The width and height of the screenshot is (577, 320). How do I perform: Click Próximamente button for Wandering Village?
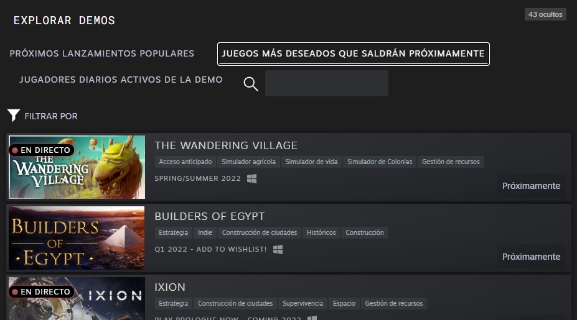(x=532, y=186)
